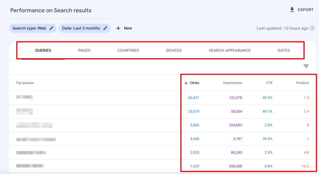Viewport: 319px width, 174px height.
Task: Click the 49.3% CTR value
Action: [x=267, y=98]
